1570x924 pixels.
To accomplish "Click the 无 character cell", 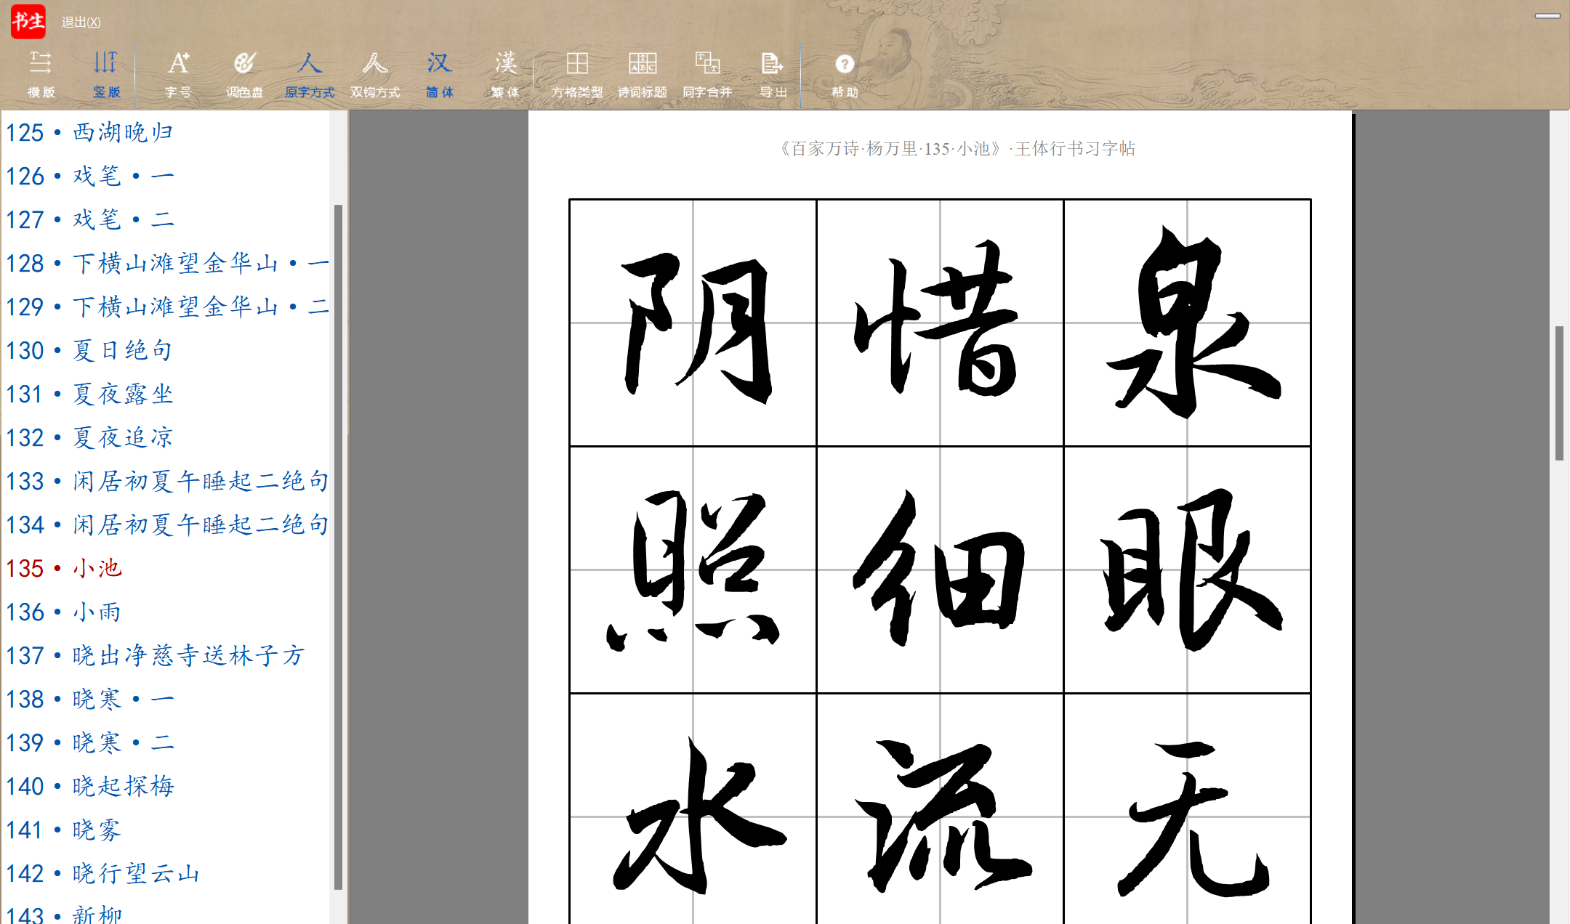I will point(1187,809).
